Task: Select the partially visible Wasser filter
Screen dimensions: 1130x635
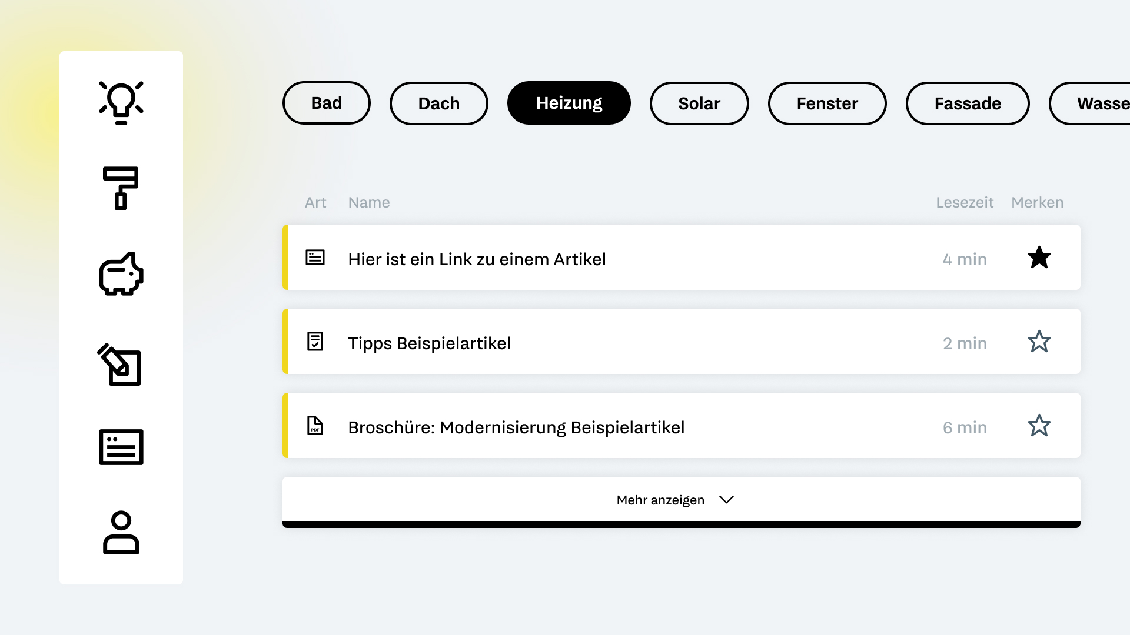Action: point(1090,103)
